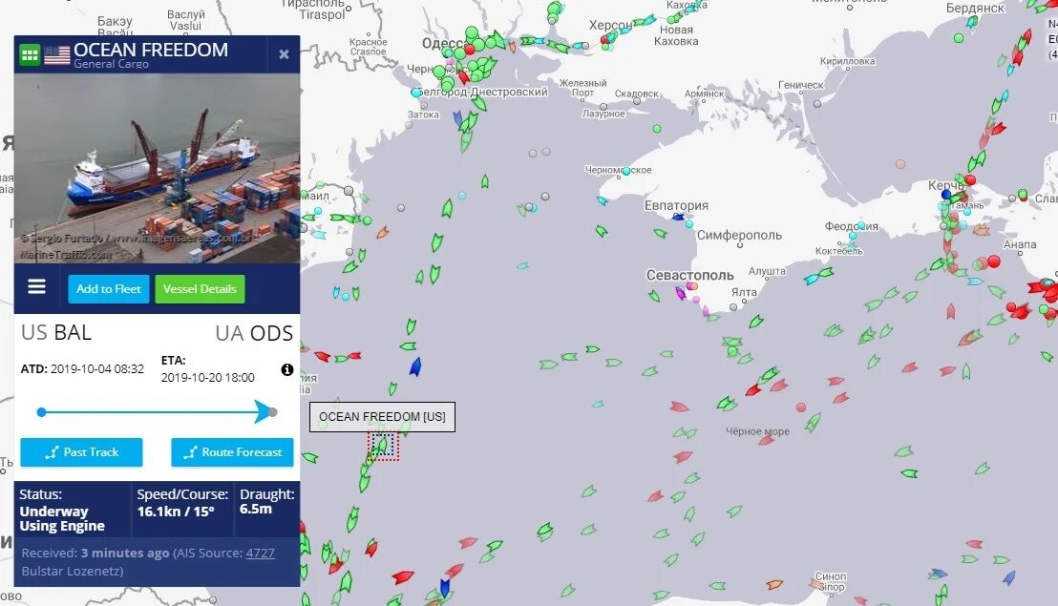Close the OCEAN FREEDOM info panel
The height and width of the screenshot is (606, 1058).
(x=284, y=54)
